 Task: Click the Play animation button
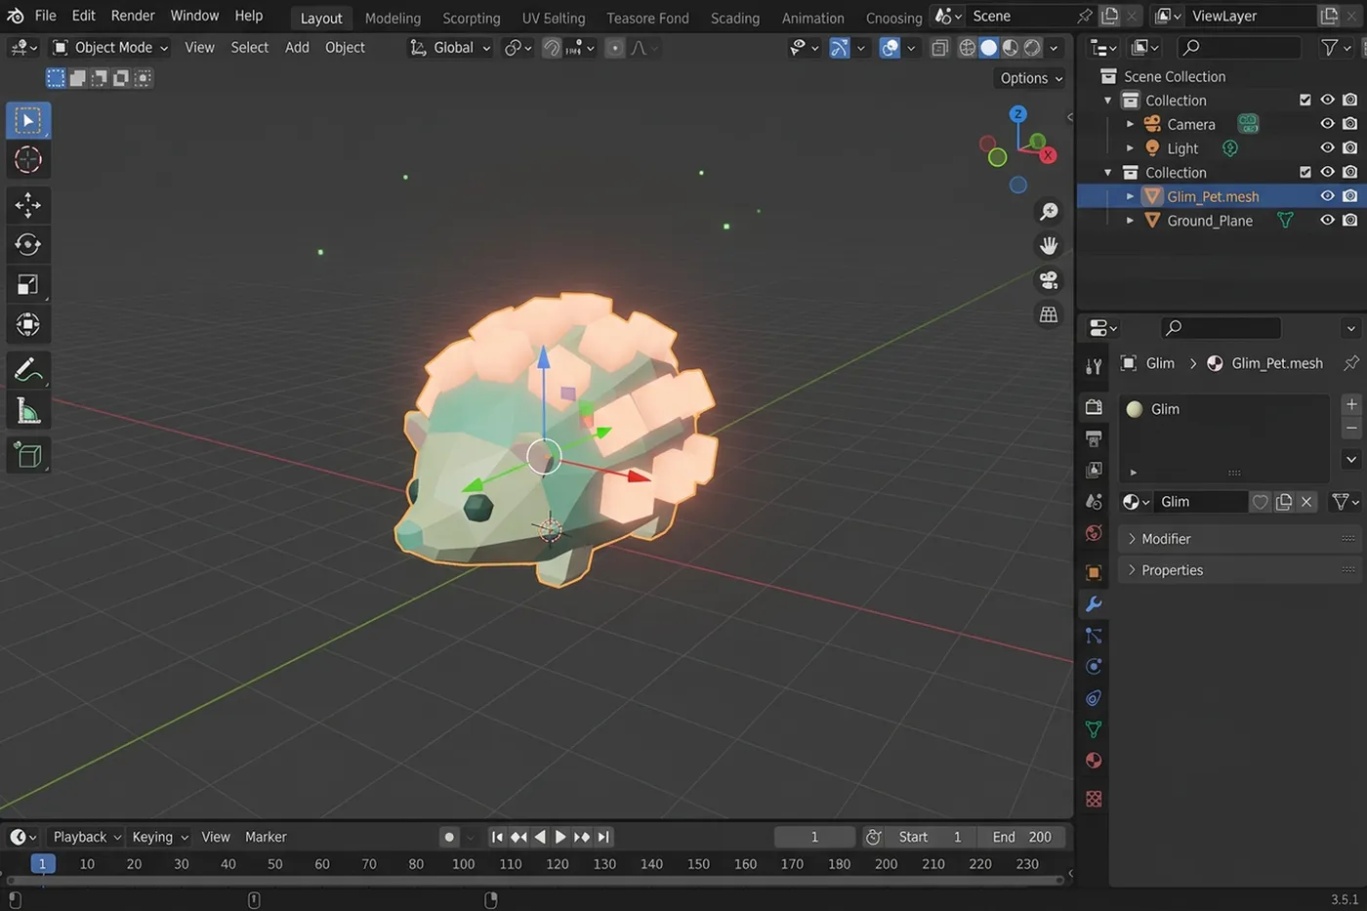click(560, 837)
